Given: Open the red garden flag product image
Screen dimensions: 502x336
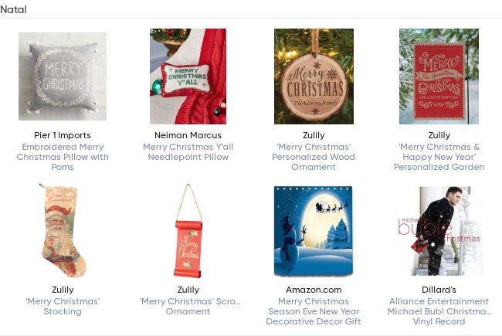Looking at the screenshot, I should click(x=439, y=76).
